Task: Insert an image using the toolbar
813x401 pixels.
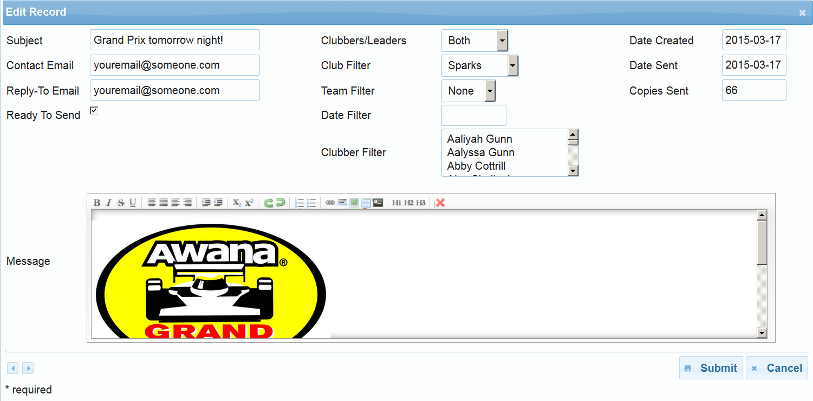Action: pos(354,203)
